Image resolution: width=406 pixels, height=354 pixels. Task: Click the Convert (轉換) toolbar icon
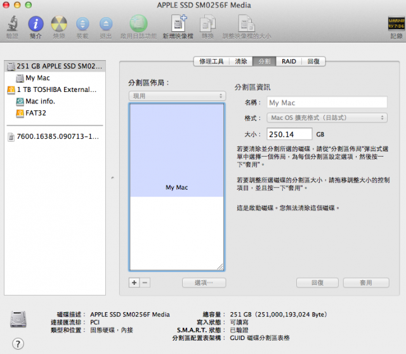207,24
